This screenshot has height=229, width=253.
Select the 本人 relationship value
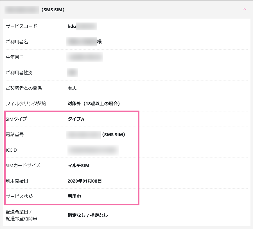72,88
